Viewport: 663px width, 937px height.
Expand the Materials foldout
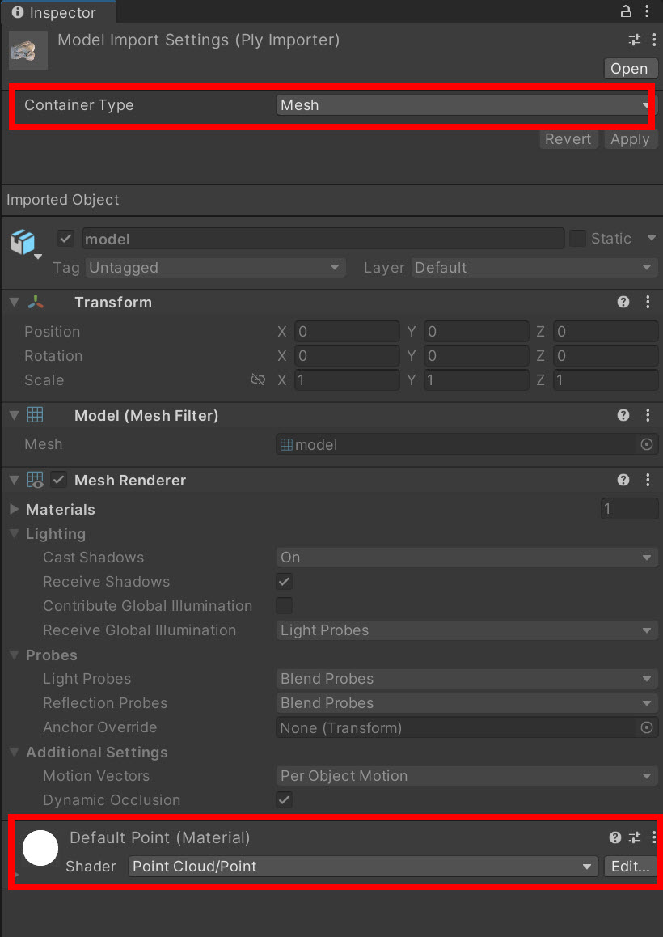click(15, 509)
